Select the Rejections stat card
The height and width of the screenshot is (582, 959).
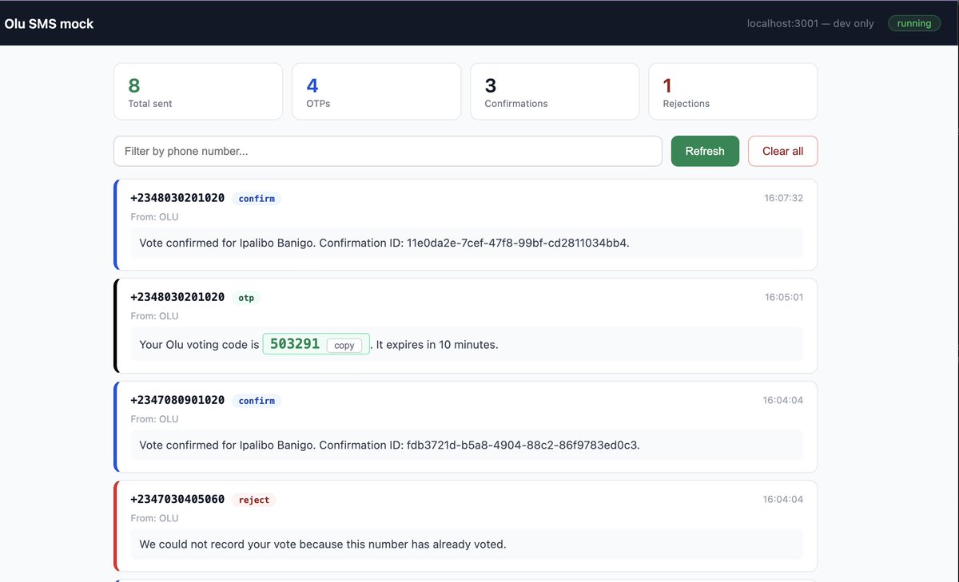[733, 92]
